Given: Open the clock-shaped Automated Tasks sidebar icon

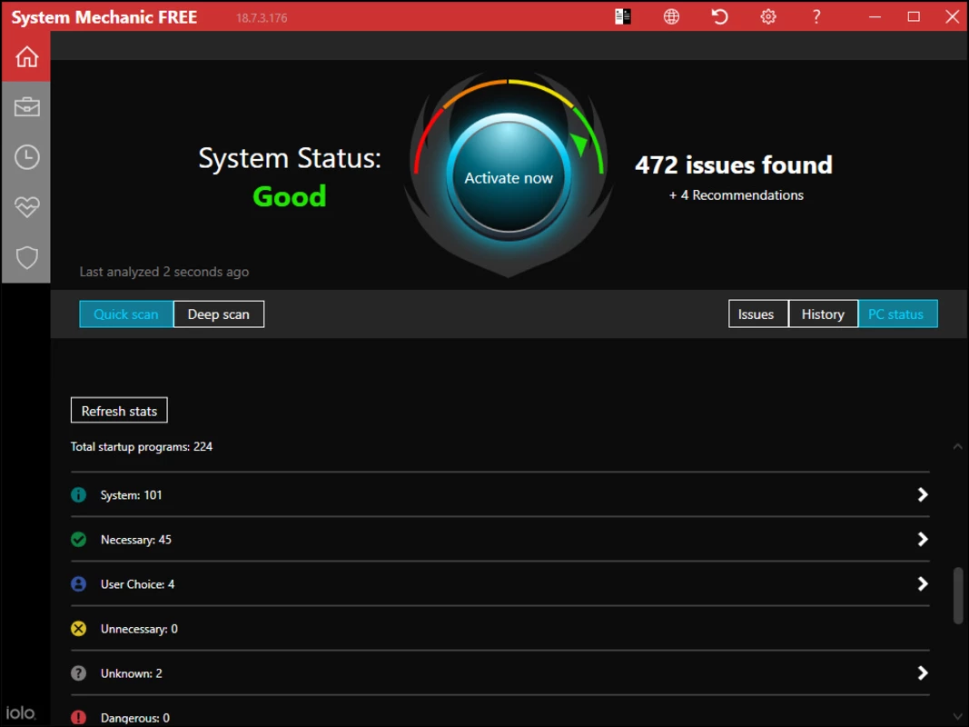Looking at the screenshot, I should point(26,157).
